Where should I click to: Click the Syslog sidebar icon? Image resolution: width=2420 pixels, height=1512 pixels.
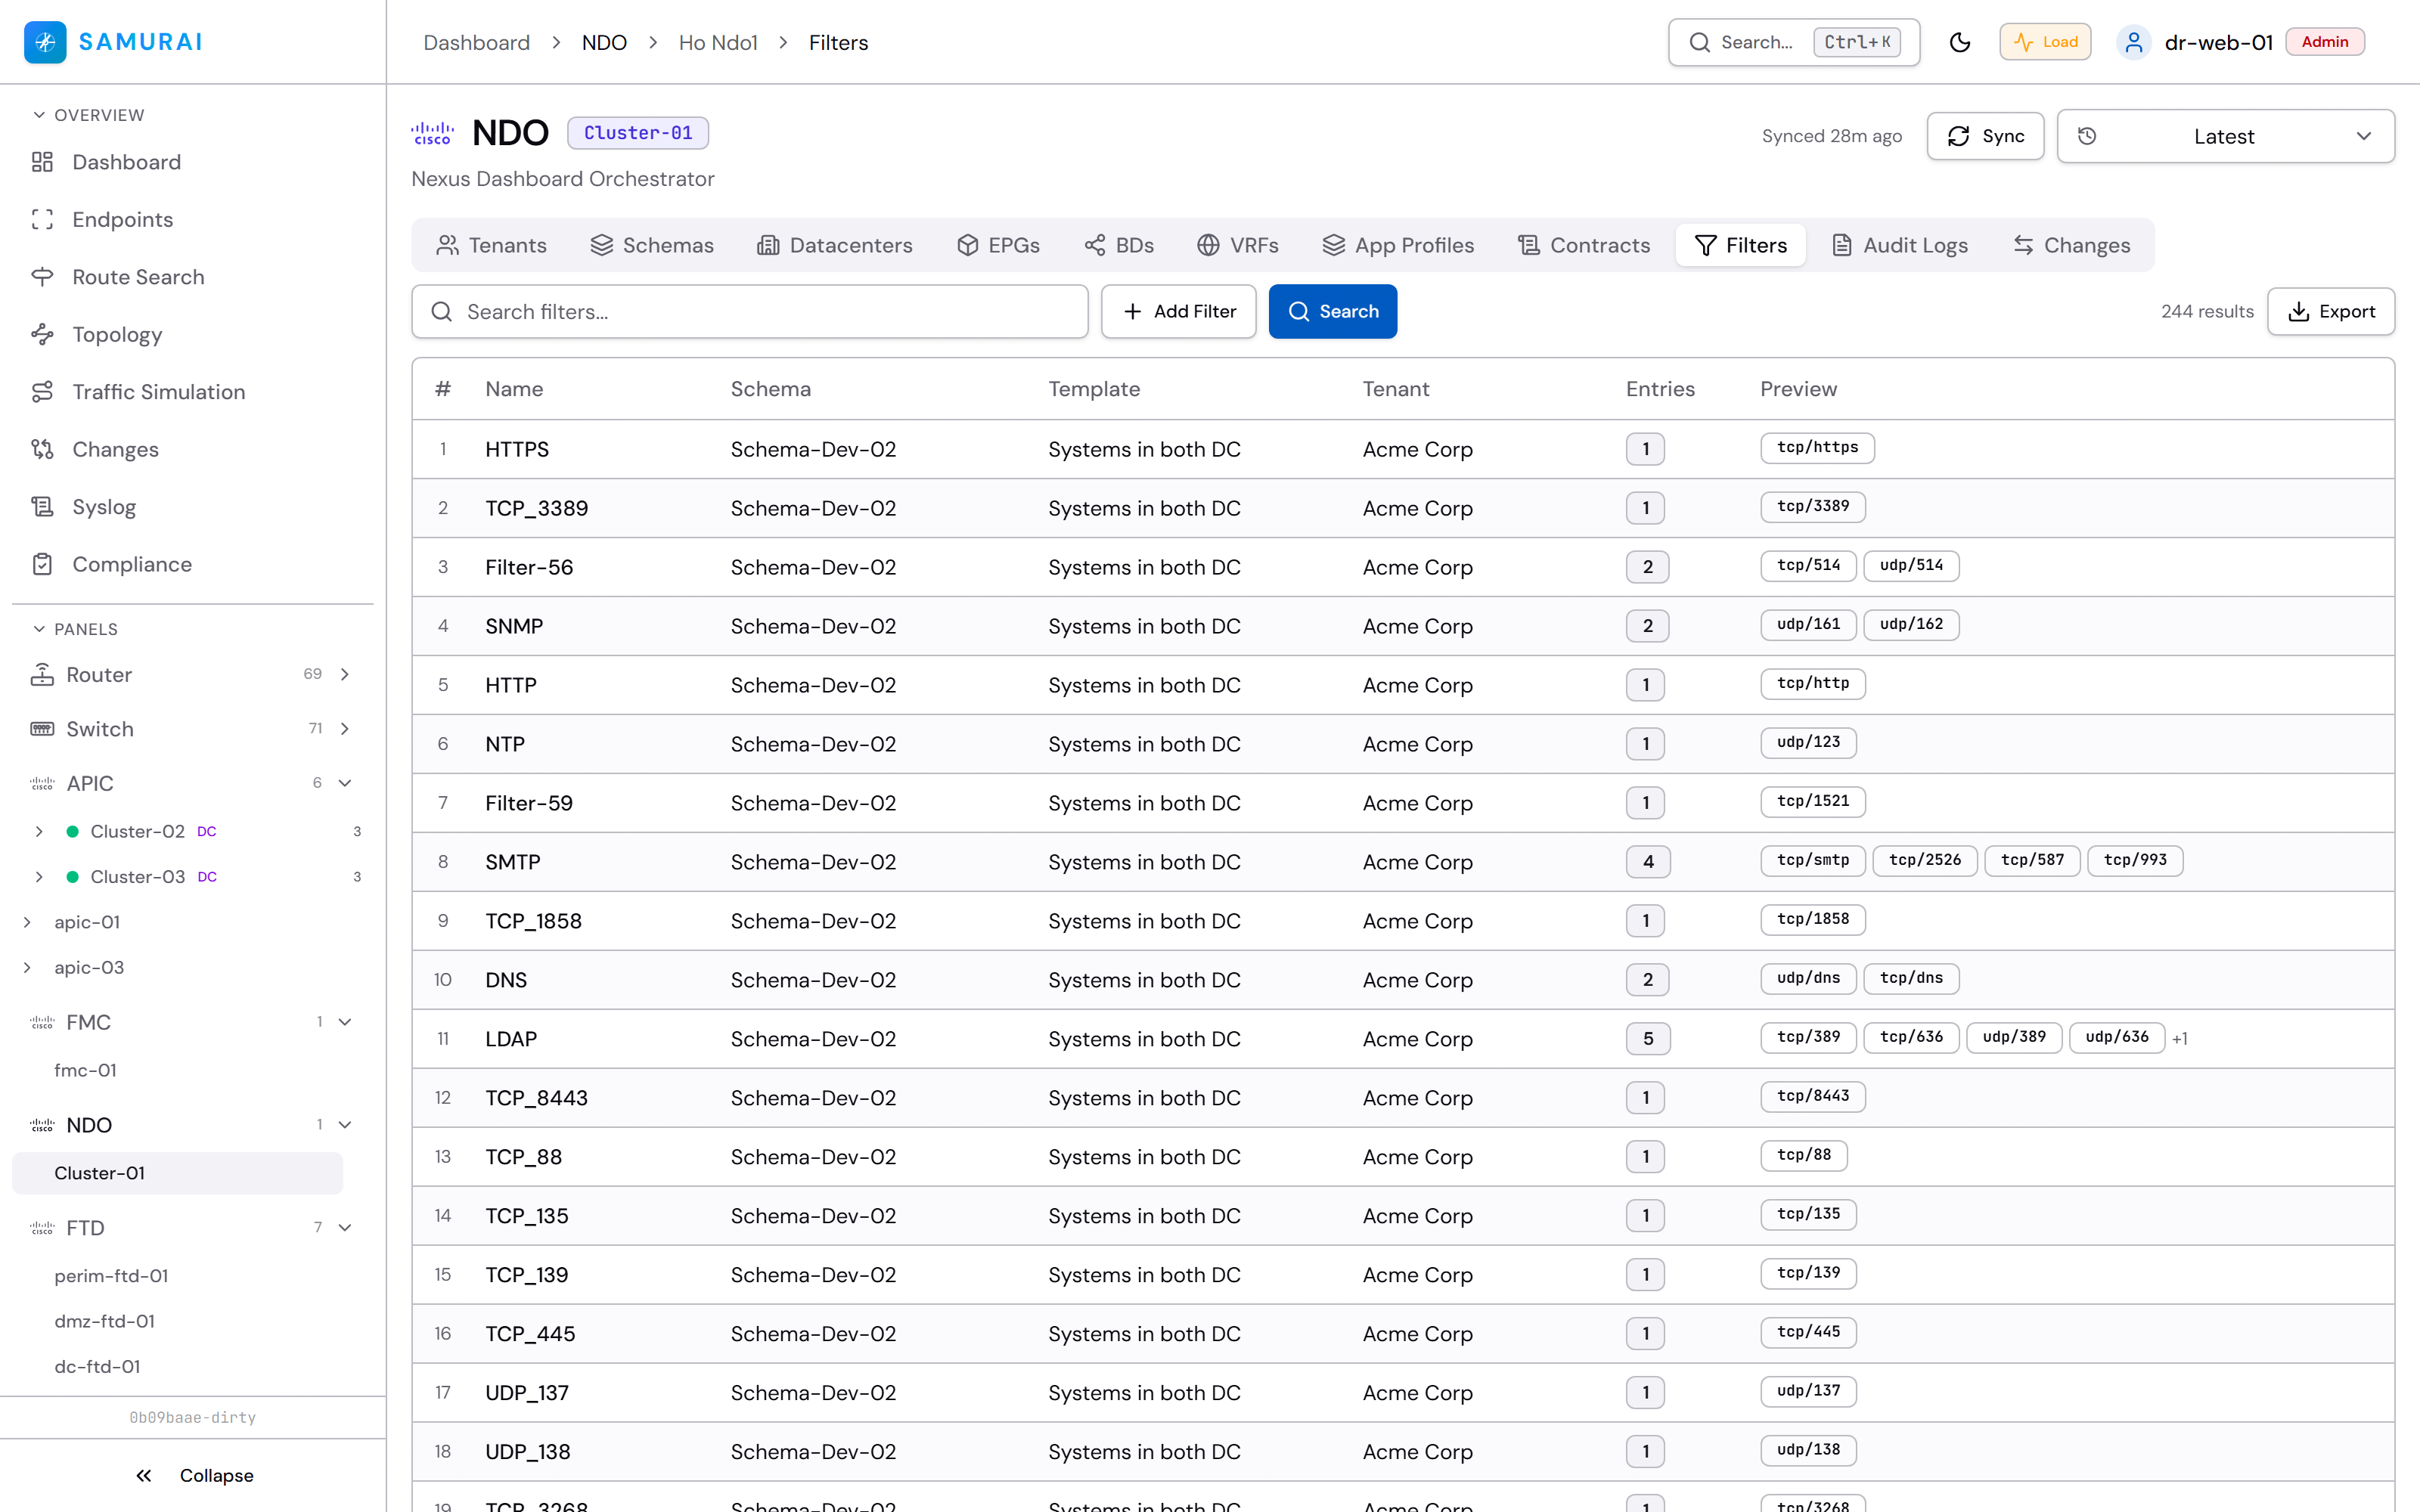pyautogui.click(x=42, y=507)
